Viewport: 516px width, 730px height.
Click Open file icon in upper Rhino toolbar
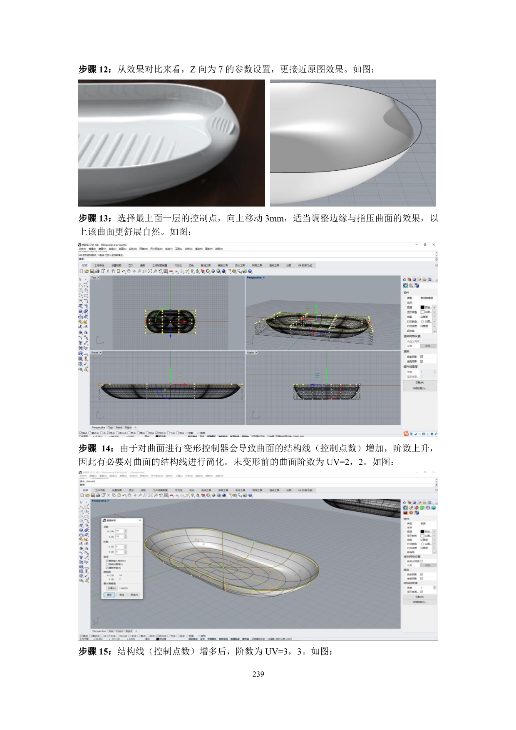pos(86,271)
